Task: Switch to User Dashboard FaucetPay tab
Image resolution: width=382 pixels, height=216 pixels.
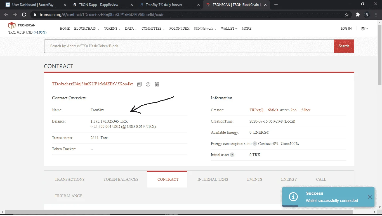Action: [36, 5]
